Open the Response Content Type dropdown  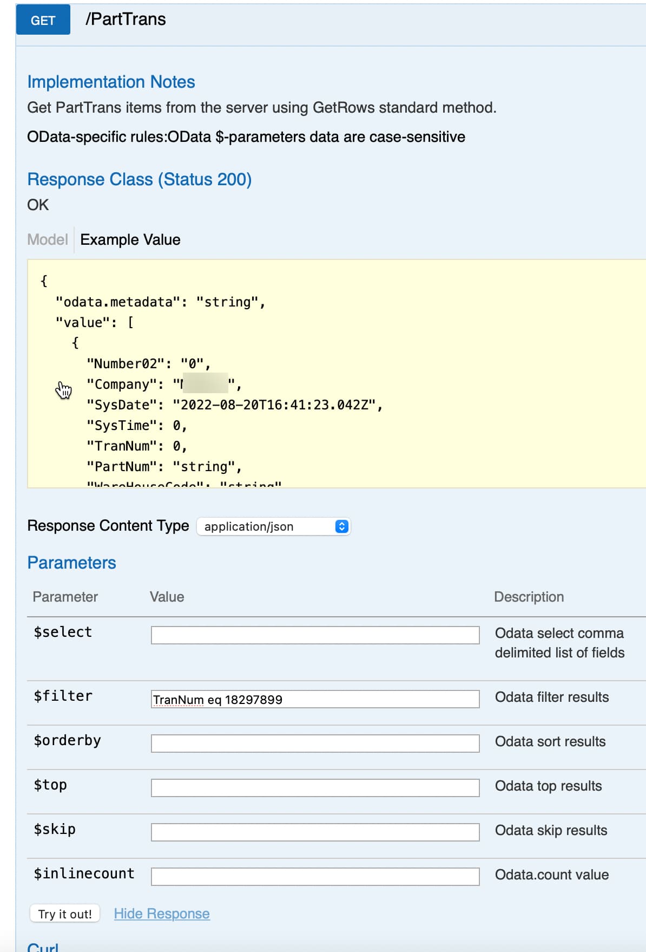coord(274,526)
